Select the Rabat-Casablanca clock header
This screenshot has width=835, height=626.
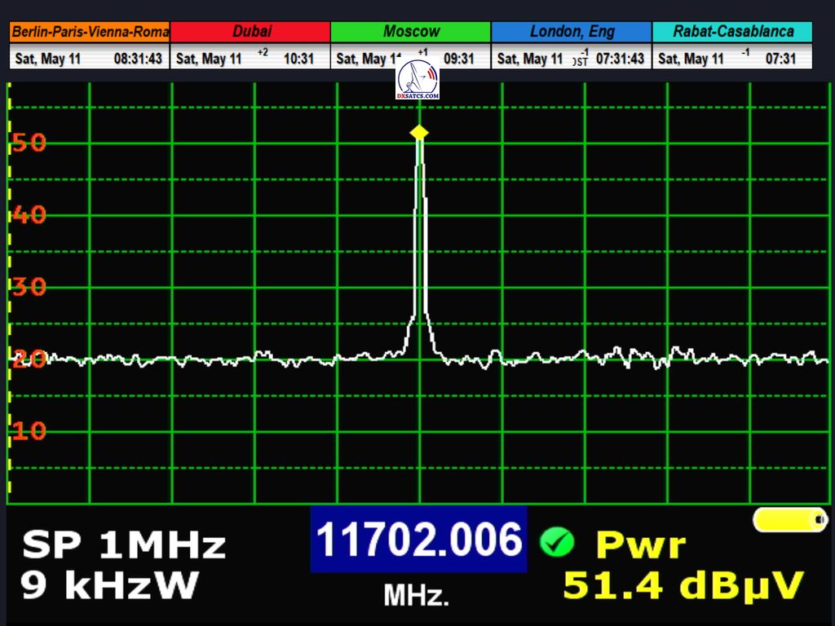point(732,32)
